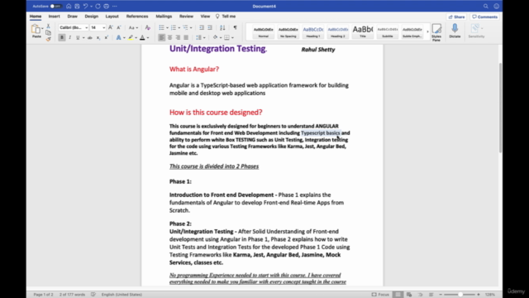Open the Paste options dropdown arrow
The image size is (529, 298).
coord(42,29)
